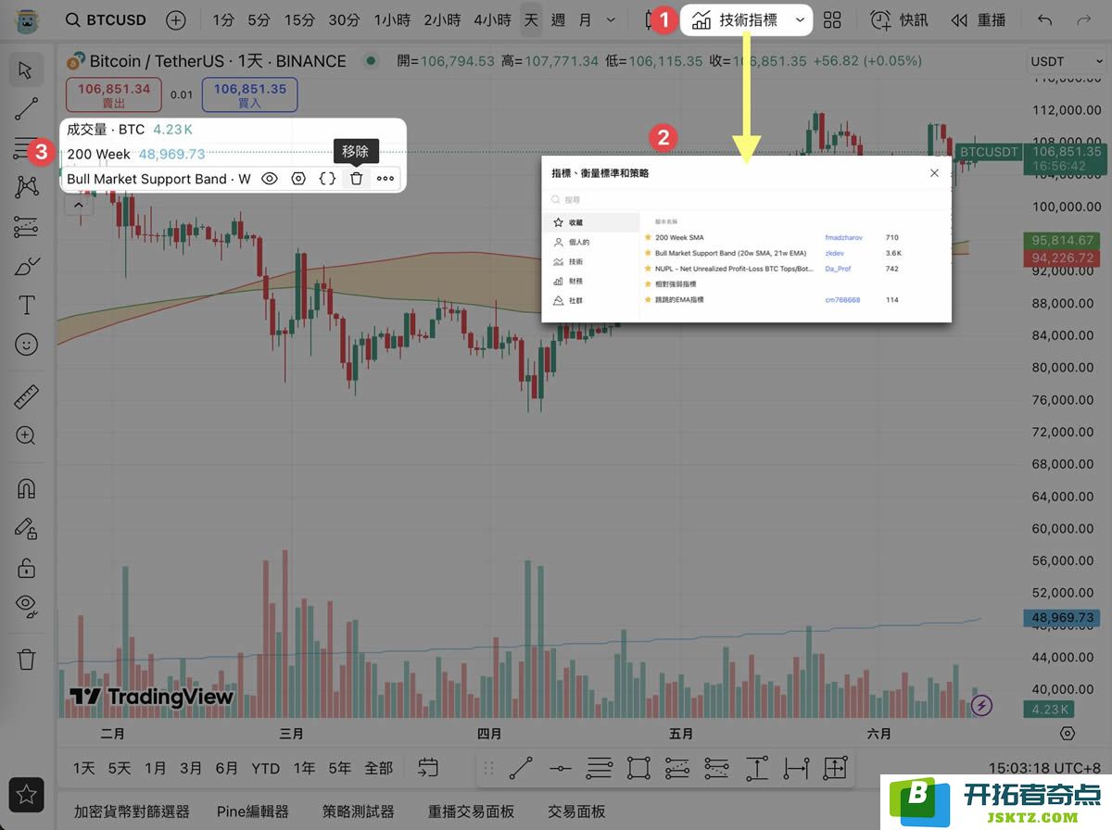Click the trash icon in left toolbar
Image resolution: width=1112 pixels, height=830 pixels.
coord(26,660)
